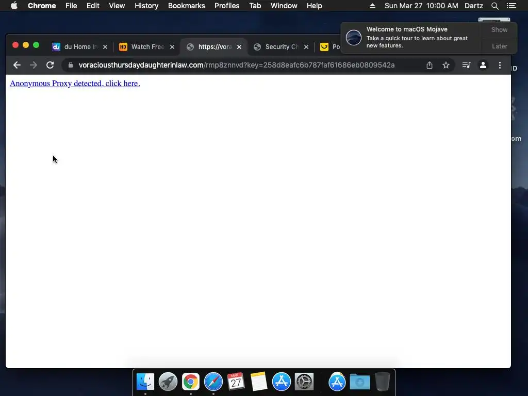Open App Store icon beside Notes
The image size is (528, 396).
pos(282,382)
